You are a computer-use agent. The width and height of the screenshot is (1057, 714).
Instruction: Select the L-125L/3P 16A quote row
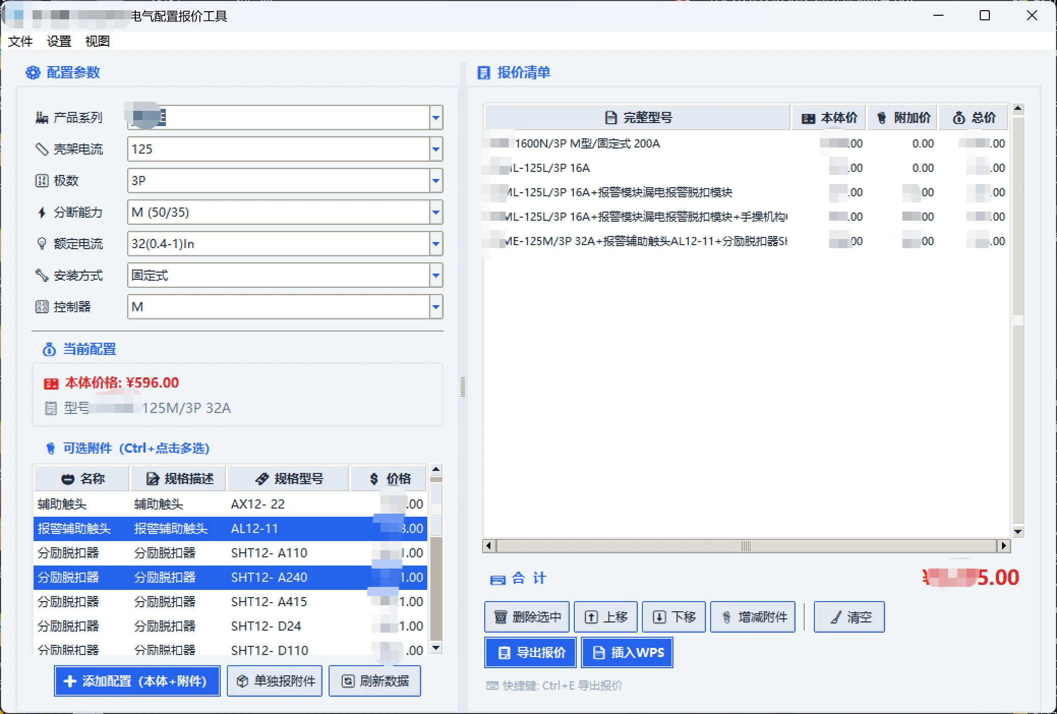tap(746, 168)
